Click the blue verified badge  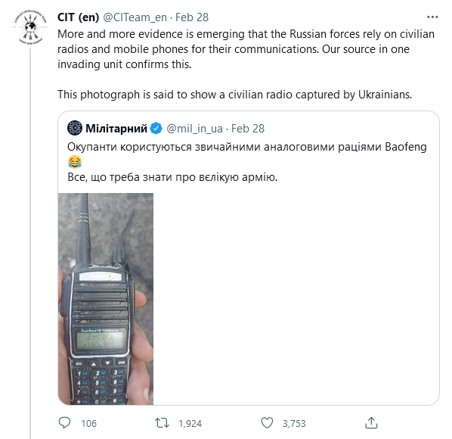pos(156,129)
